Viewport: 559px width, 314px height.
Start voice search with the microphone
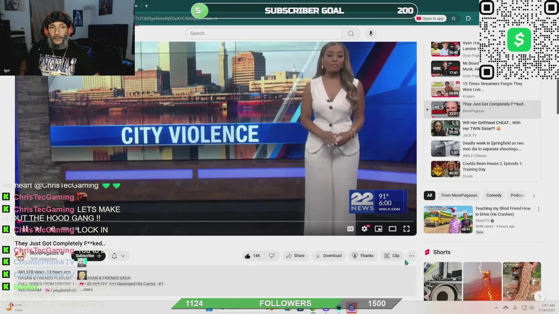371,34
